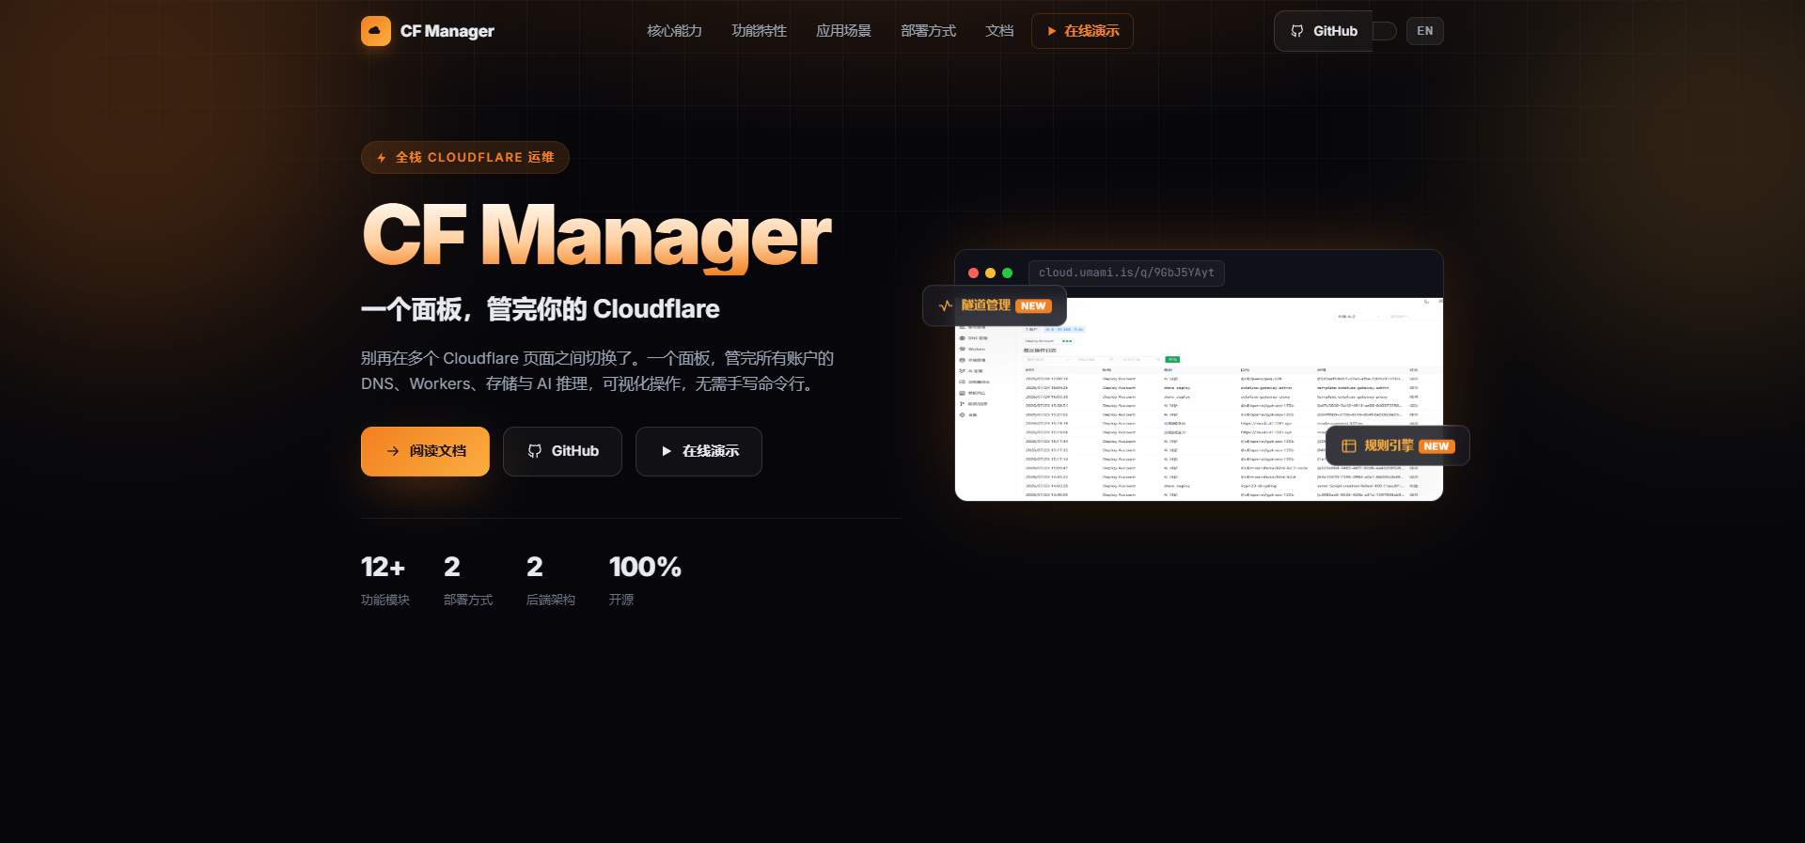
Task: Select 应用场景 in the navigation bar
Action: tap(843, 31)
